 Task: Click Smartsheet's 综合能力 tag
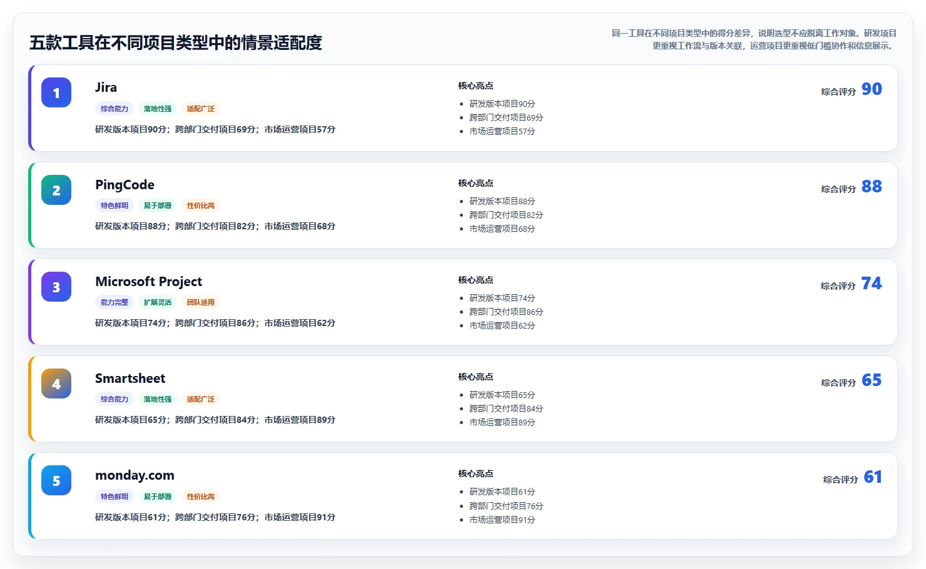click(114, 399)
